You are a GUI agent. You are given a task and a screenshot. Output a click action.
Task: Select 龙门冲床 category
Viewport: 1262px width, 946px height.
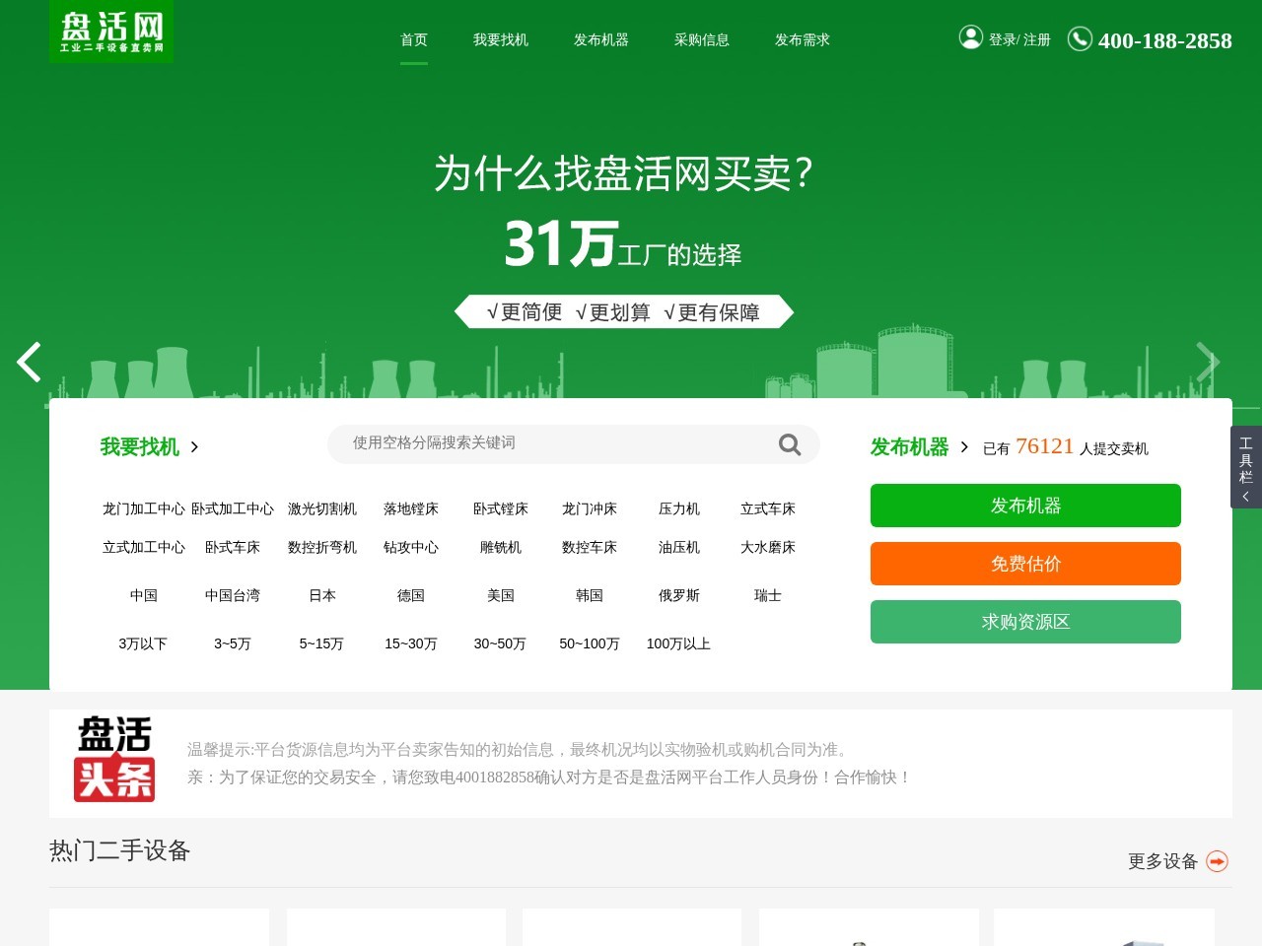coord(590,509)
